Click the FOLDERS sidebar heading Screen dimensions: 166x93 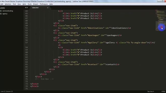(x=2, y=8)
